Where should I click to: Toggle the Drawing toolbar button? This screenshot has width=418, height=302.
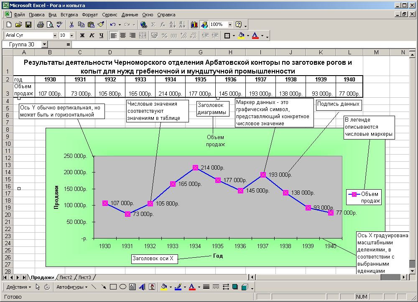pos(204,25)
